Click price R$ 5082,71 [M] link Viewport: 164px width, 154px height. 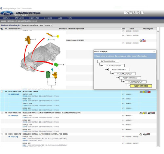point(14,94)
